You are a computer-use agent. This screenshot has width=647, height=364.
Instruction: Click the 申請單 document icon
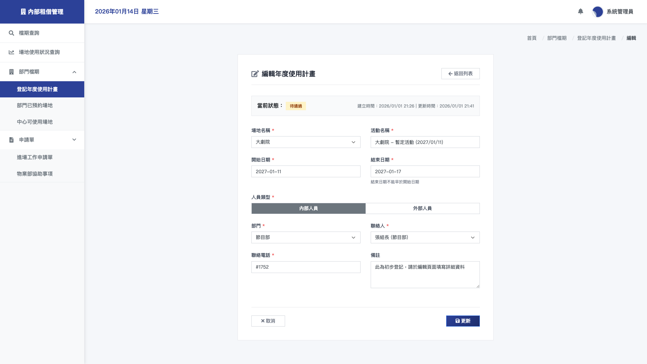pos(11,140)
